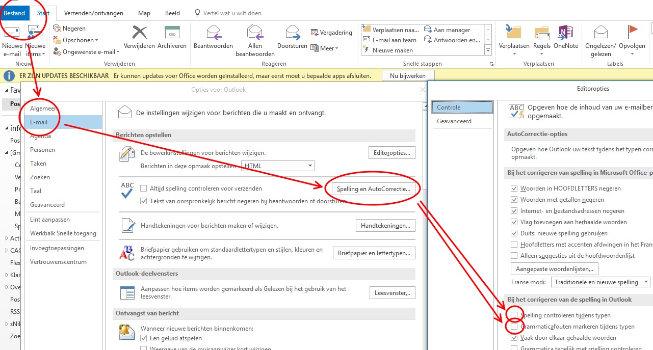Viewport: 653px width, 350px height.
Task: Click the Negeren ribbon icon
Action: 57,29
